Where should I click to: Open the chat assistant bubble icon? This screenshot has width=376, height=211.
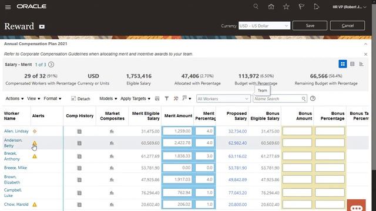357,206
